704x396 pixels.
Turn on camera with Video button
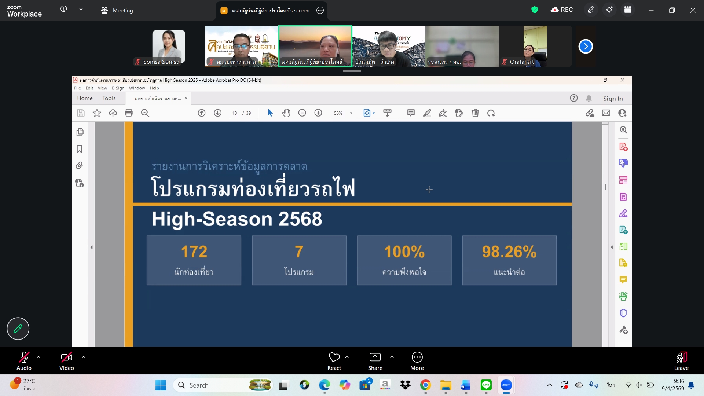[x=66, y=361]
